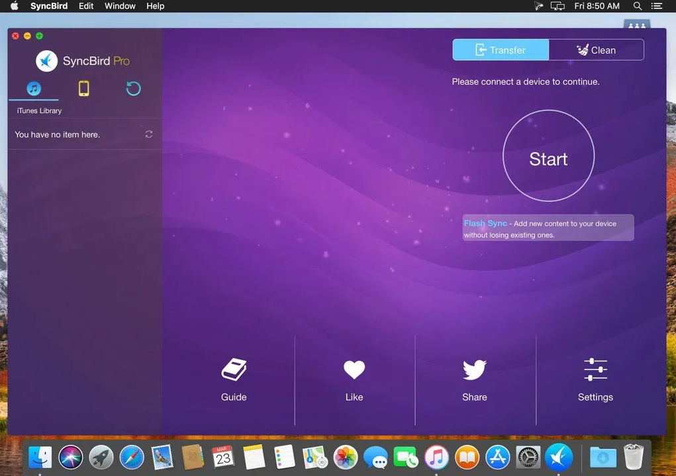
Task: Click the menu bar clock showing Fri 8:50 AM
Action: coord(597,6)
